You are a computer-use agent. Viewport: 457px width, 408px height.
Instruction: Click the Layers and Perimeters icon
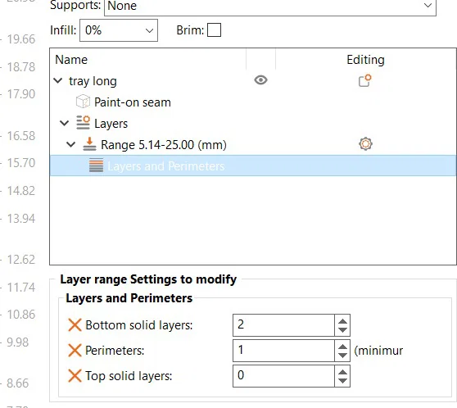click(96, 165)
